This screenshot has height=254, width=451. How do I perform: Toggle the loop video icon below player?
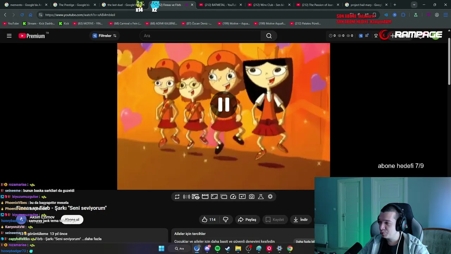click(x=177, y=197)
